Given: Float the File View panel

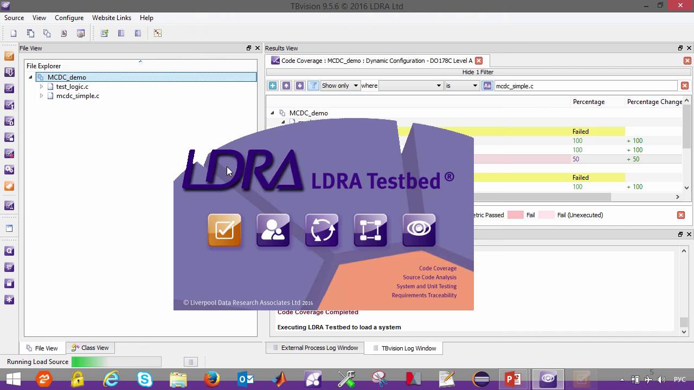Looking at the screenshot, I should coord(249,48).
